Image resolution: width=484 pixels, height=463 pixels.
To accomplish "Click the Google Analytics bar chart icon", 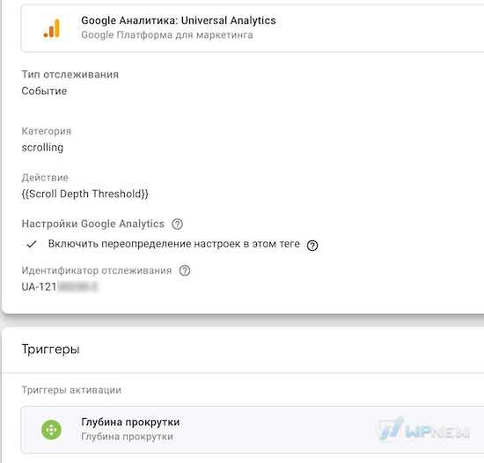I will pyautogui.click(x=52, y=29).
